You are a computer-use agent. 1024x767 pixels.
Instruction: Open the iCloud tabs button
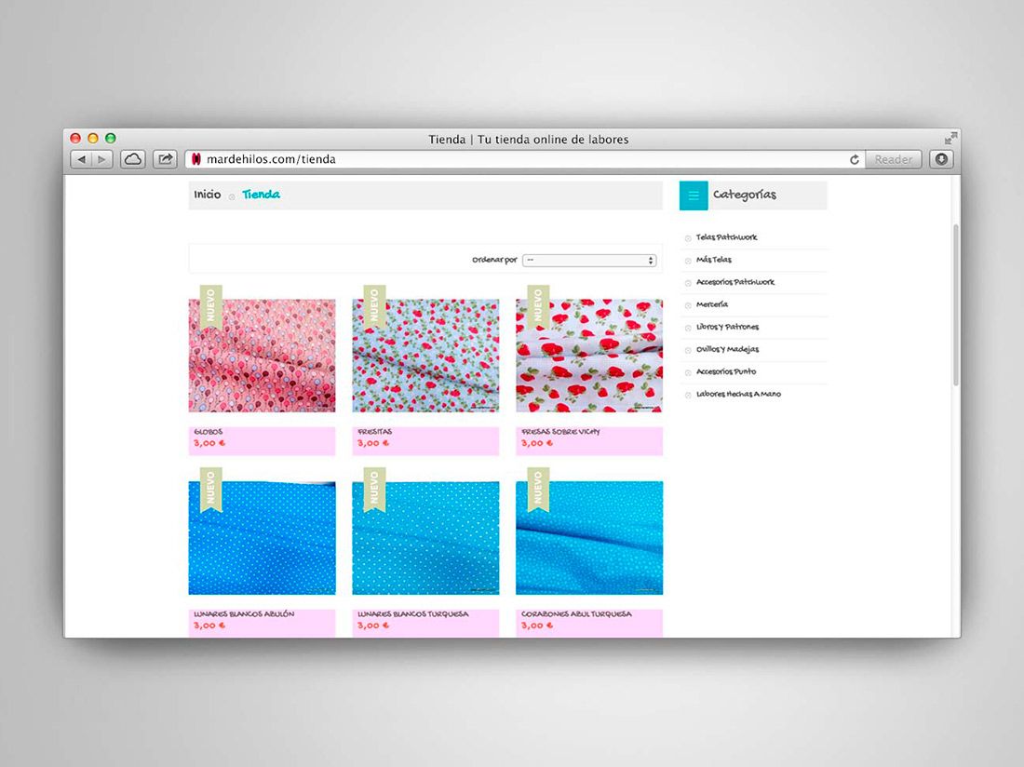[x=132, y=159]
